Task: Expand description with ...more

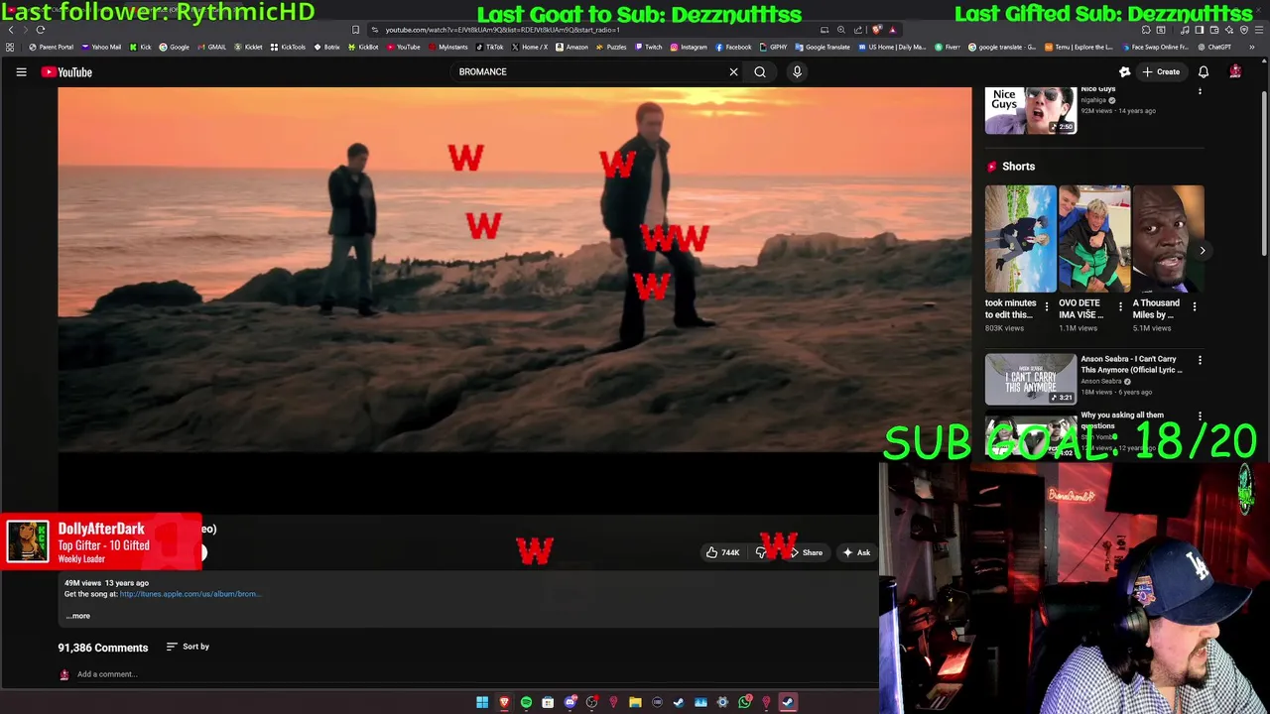Action: pyautogui.click(x=78, y=616)
